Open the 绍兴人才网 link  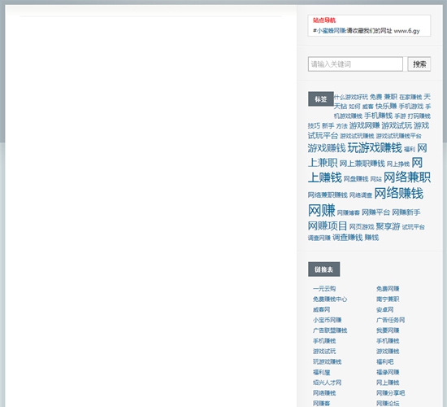(327, 383)
